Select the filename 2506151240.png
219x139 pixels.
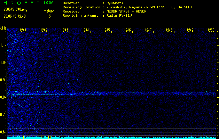point(15,9)
